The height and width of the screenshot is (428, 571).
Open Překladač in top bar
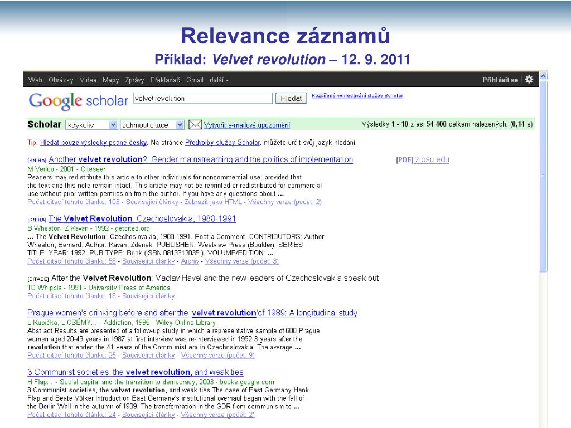pyautogui.click(x=165, y=80)
